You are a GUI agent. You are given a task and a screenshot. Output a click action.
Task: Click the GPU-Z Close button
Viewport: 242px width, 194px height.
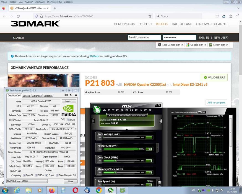pos(71,181)
